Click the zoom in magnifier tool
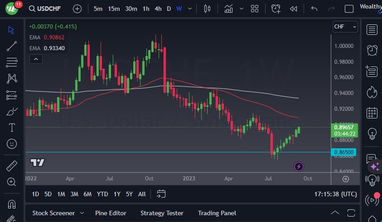The width and height of the screenshot is (382, 222). [x=12, y=182]
